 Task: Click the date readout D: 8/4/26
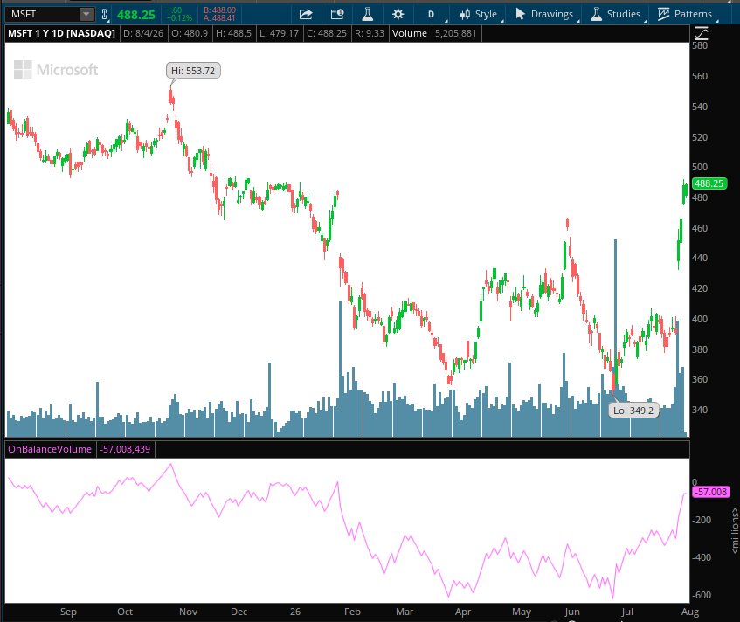point(143,33)
